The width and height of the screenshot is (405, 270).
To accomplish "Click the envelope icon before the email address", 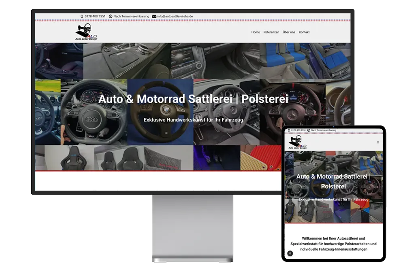I will [x=153, y=16].
